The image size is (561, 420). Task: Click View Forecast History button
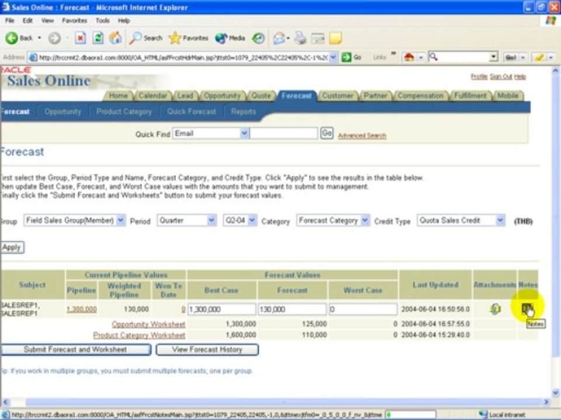pos(207,349)
